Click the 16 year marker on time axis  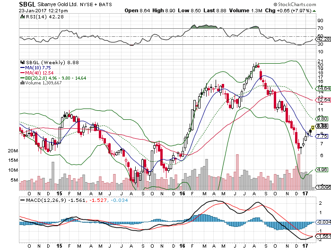[x=183, y=193]
